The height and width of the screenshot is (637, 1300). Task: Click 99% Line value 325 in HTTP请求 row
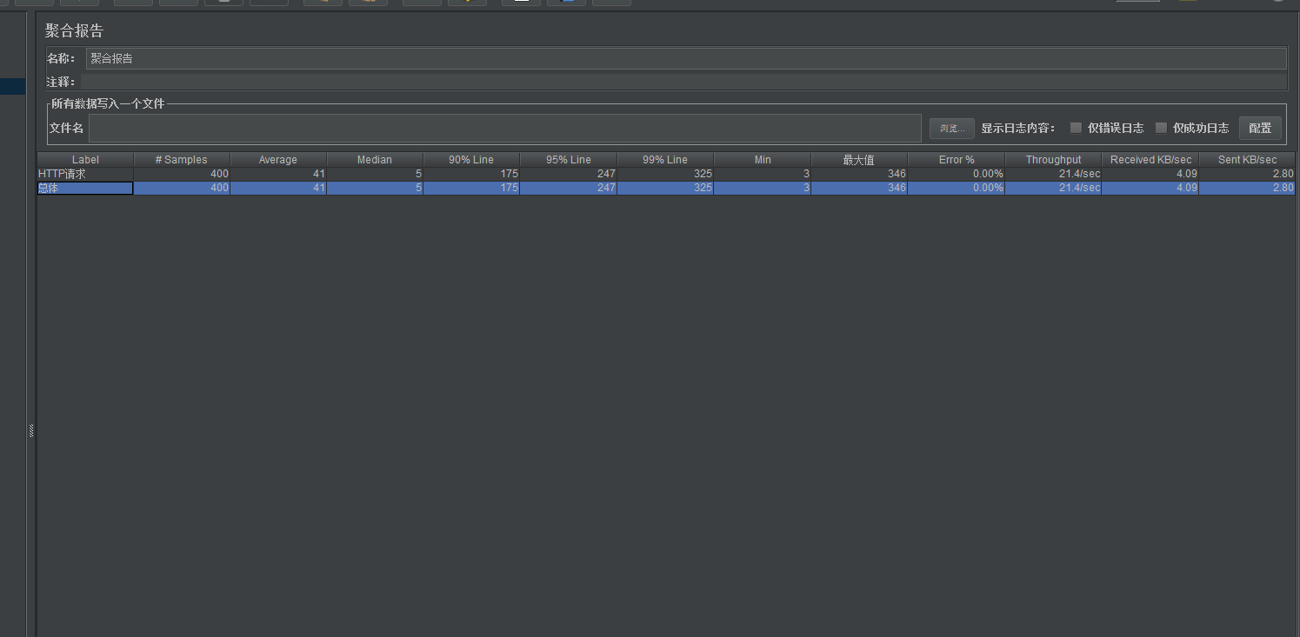[665, 174]
